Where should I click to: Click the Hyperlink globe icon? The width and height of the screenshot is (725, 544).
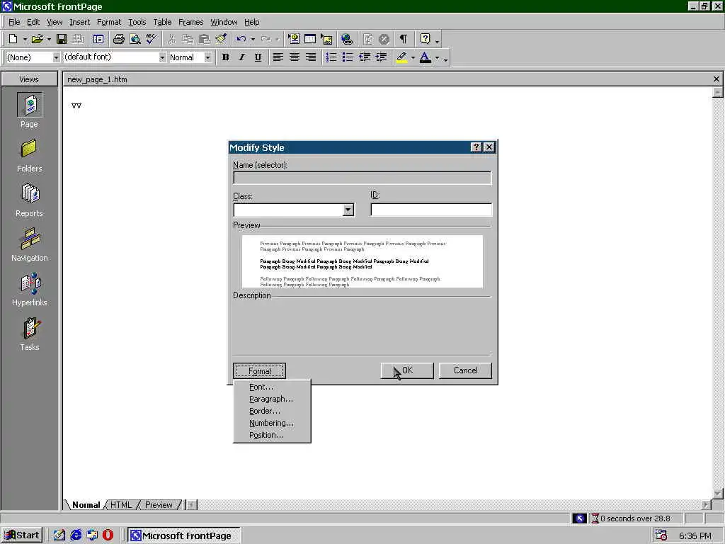tap(347, 40)
